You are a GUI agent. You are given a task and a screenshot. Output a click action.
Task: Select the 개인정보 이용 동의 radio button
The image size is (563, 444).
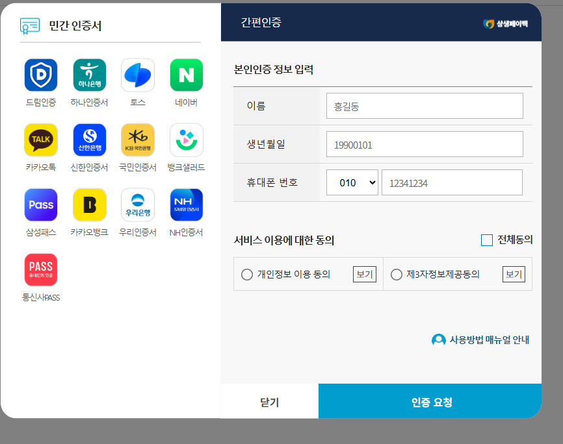click(247, 275)
